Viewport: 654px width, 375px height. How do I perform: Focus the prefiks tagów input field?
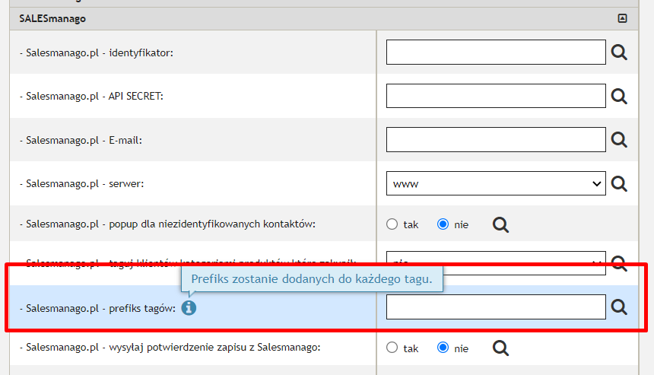pyautogui.click(x=496, y=307)
